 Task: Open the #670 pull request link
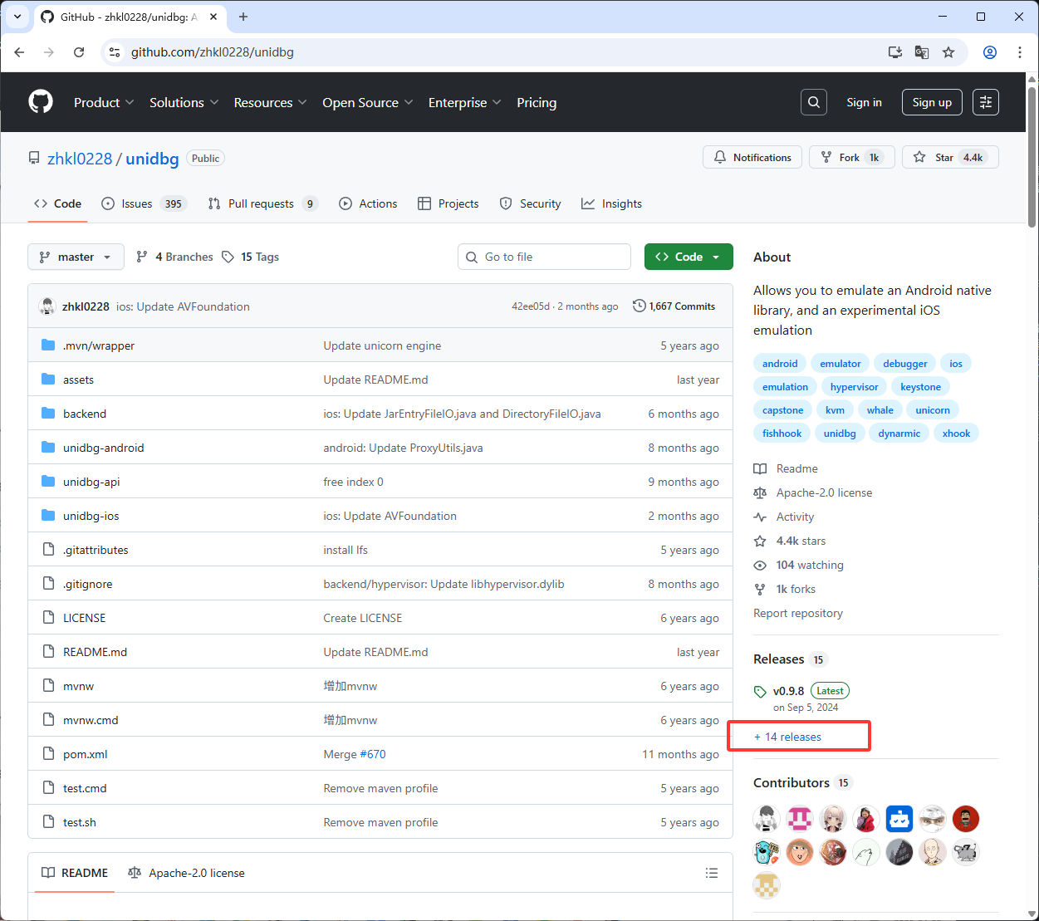coord(373,754)
